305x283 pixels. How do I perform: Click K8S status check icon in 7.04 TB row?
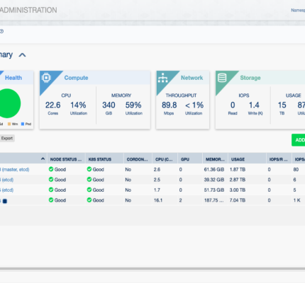coord(89,200)
